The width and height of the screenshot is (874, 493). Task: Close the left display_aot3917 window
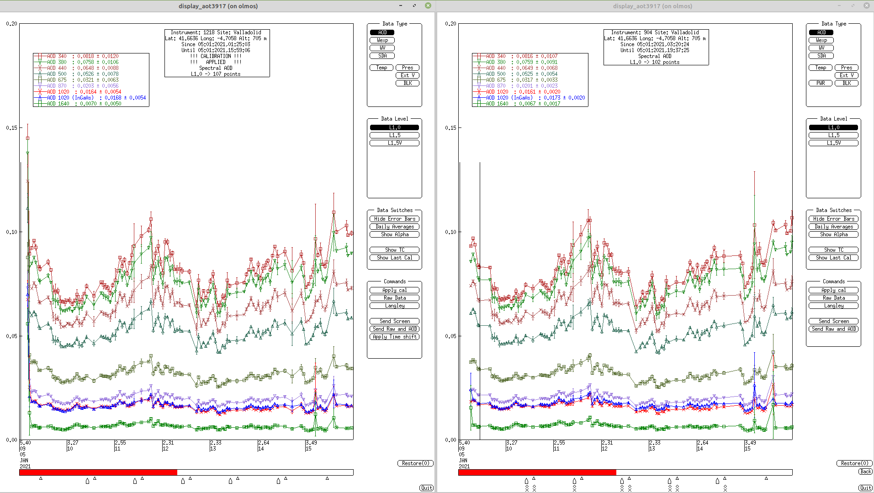coord(428,5)
